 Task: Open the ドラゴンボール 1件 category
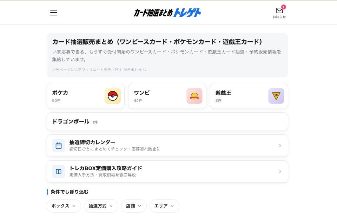(167, 122)
